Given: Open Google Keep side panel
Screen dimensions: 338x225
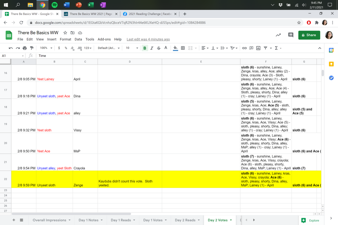Looking at the screenshot, I should pos(331,64).
